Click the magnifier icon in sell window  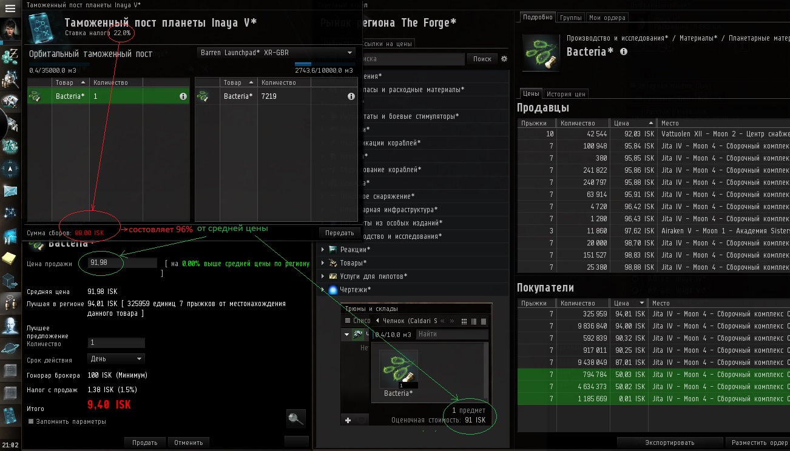(295, 418)
